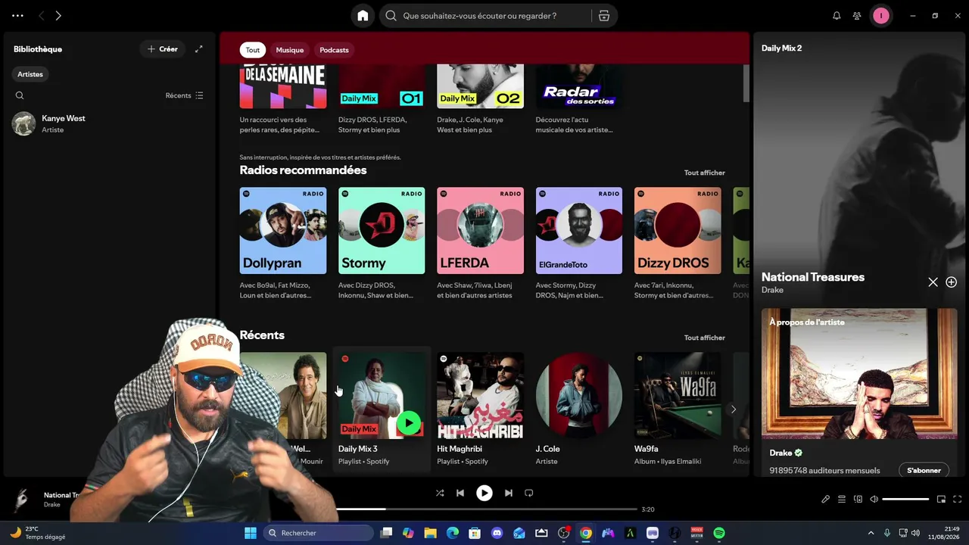
Task: Skip to the previous track
Action: (460, 493)
